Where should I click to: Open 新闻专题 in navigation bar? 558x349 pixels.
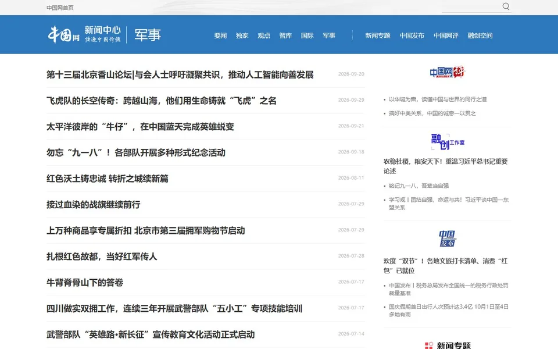[378, 35]
